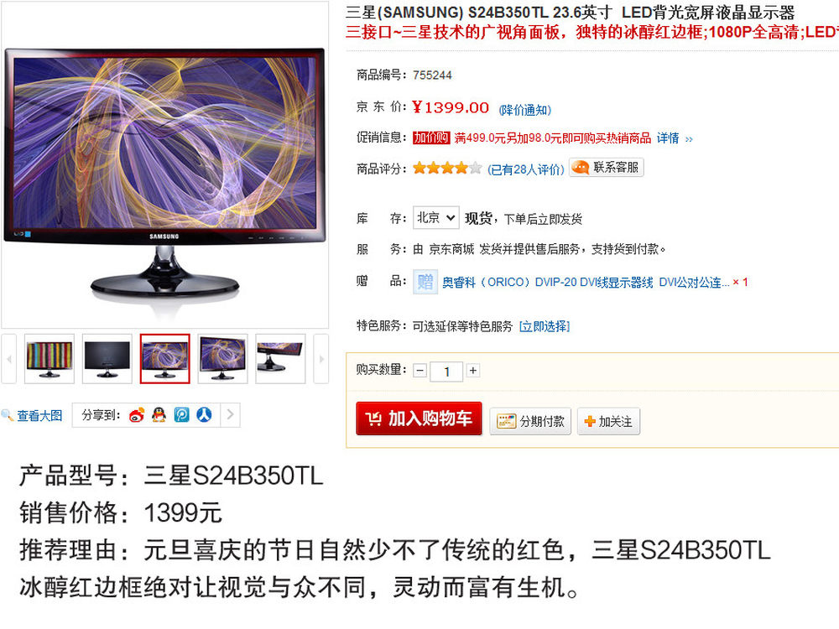Show previous thumbnails with left arrow
This screenshot has height=629, width=839.
[x=9, y=359]
